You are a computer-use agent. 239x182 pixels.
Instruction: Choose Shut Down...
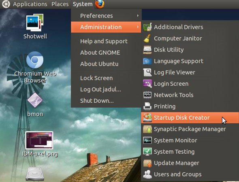pos(106,101)
